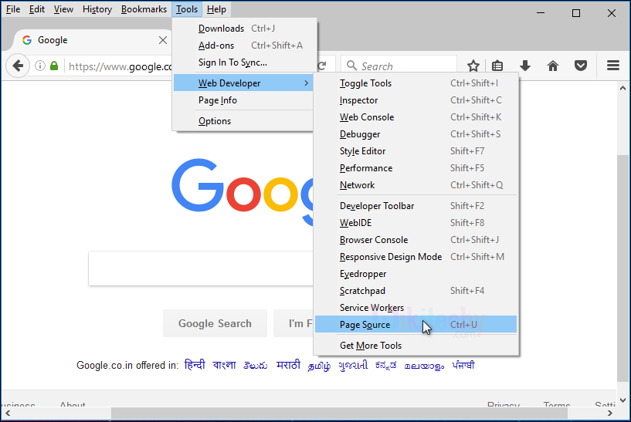
Task: Open the History menu
Action: pos(97,9)
